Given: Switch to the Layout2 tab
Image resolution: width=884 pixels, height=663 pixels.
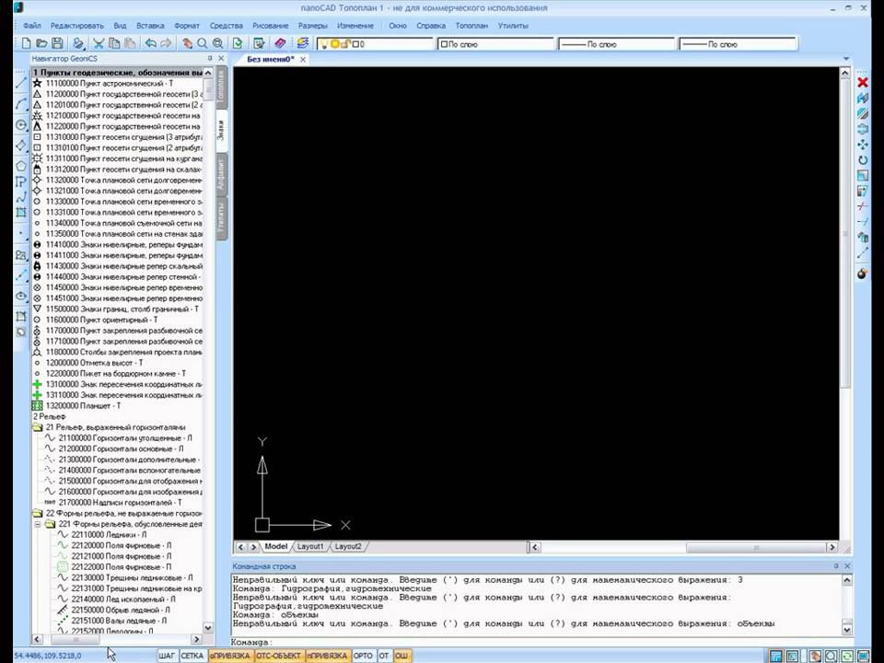Looking at the screenshot, I should pyautogui.click(x=348, y=547).
